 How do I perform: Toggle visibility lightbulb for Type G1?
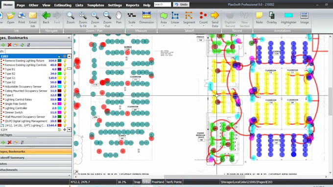tap(65, 78)
